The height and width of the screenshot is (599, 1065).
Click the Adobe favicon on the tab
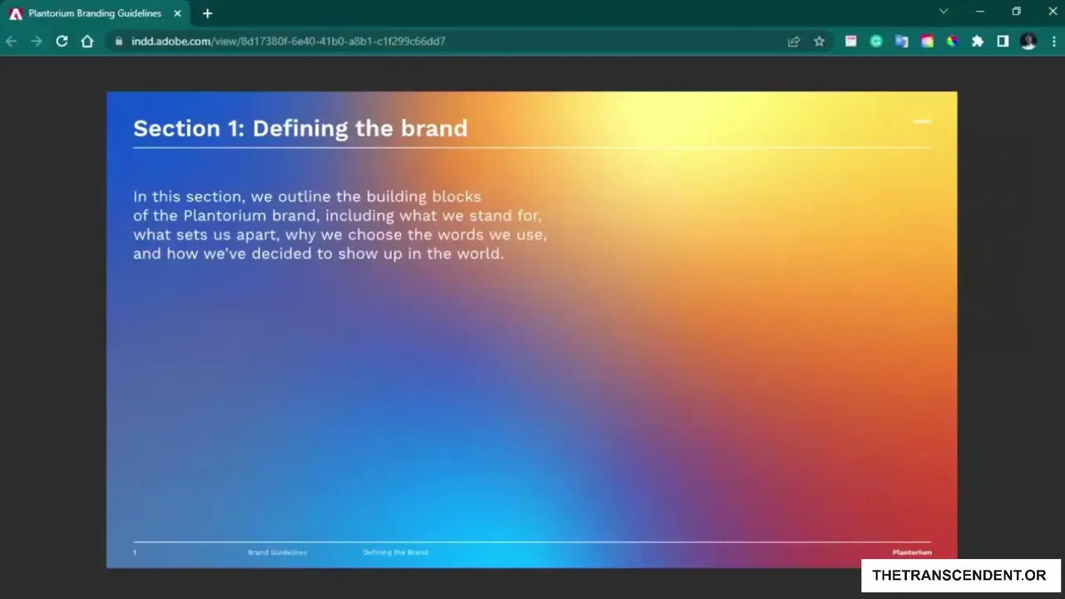[x=16, y=13]
